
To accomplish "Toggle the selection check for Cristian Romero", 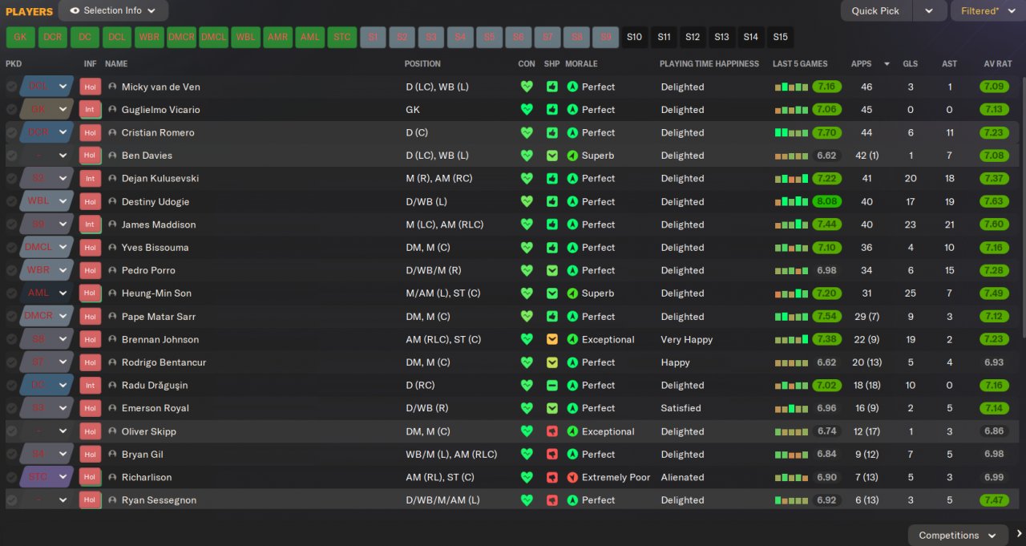I will (11, 132).
